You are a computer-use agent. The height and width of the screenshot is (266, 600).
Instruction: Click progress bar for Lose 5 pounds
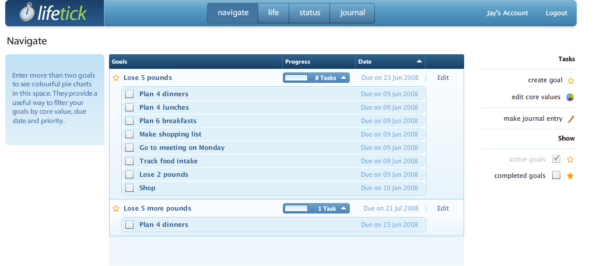[297, 78]
